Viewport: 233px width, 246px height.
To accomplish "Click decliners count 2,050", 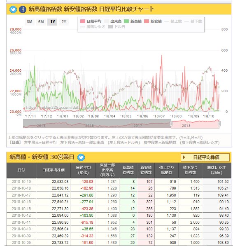I will click(x=195, y=223).
